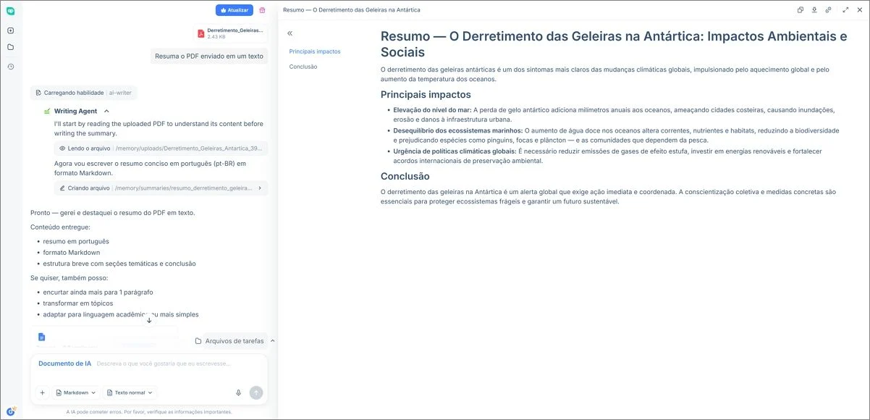Open the "Texto normal" style dropdown

click(129, 392)
